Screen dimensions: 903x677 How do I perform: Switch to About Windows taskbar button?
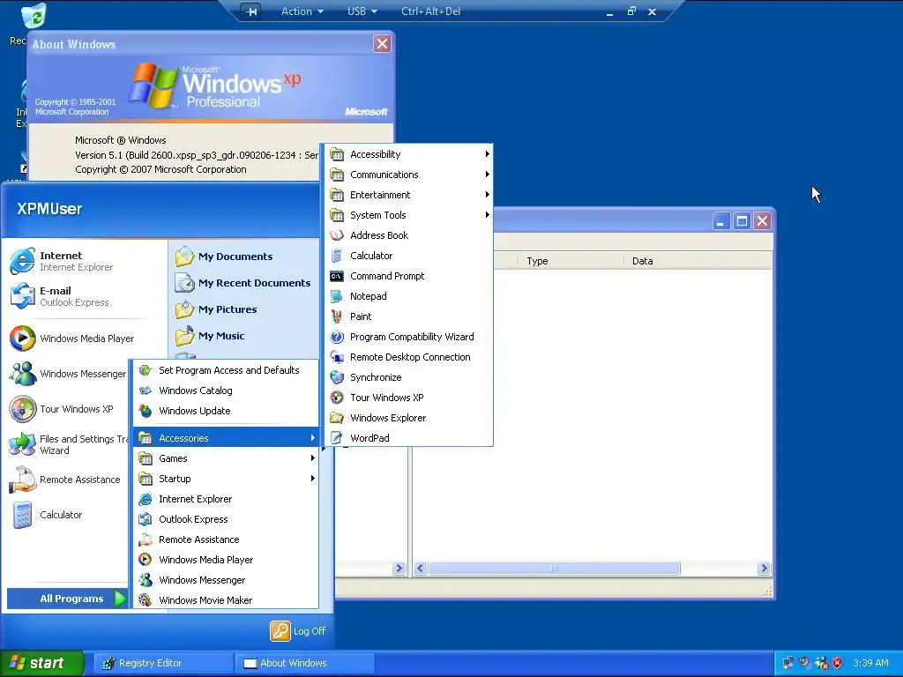click(x=305, y=663)
